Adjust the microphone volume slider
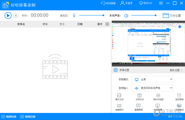This screenshot has width=185, height=120. pos(92,15)
